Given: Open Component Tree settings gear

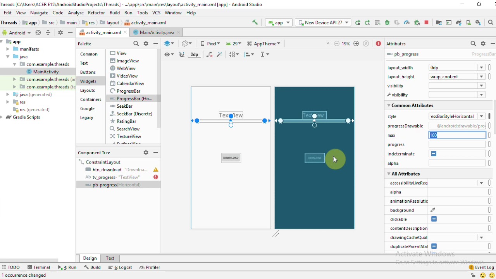Looking at the screenshot, I should coord(146,153).
